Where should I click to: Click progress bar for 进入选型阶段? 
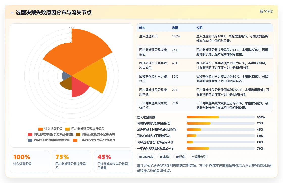tap(221, 117)
